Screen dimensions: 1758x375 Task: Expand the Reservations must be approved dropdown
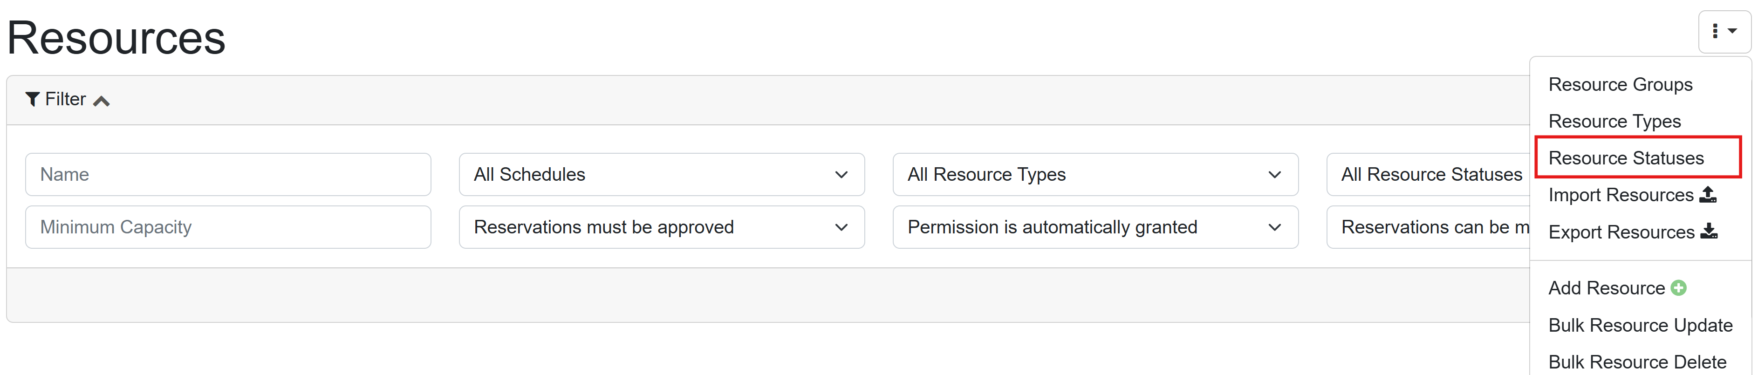point(661,227)
